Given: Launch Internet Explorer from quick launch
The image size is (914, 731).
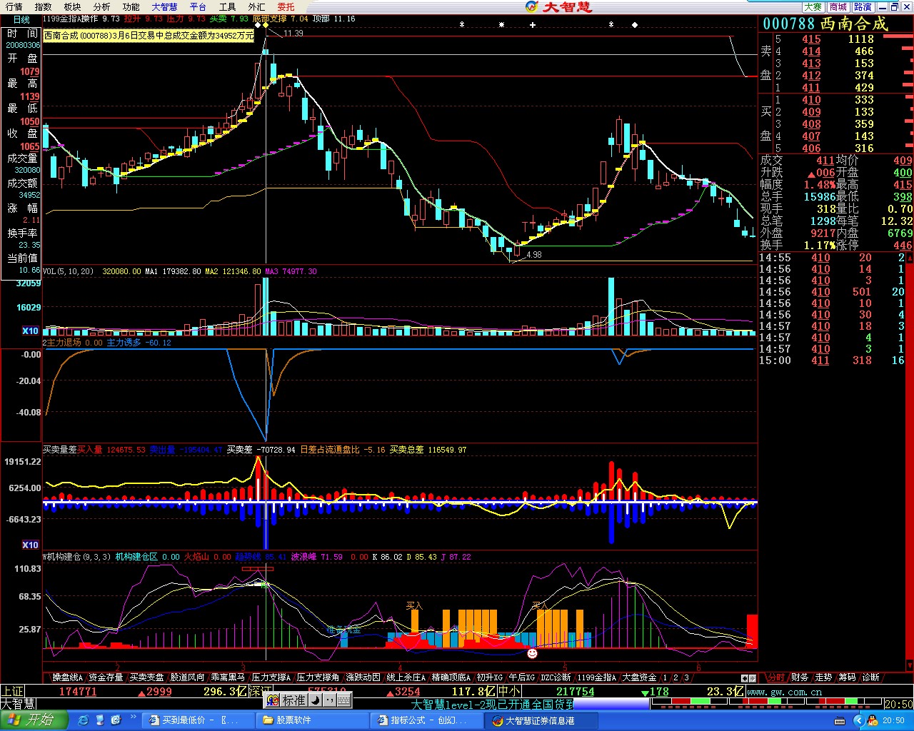Looking at the screenshot, I should (x=84, y=720).
